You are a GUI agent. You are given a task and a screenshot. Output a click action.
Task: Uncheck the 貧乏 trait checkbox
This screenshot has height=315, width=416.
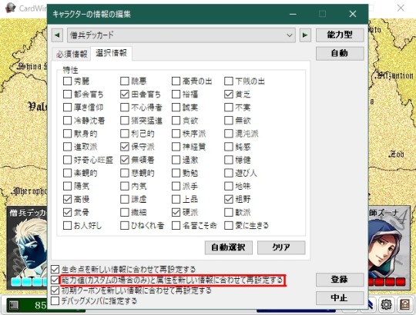(x=229, y=94)
